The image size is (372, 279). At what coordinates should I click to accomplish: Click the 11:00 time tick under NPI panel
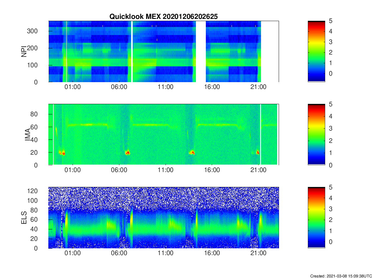[166, 87]
